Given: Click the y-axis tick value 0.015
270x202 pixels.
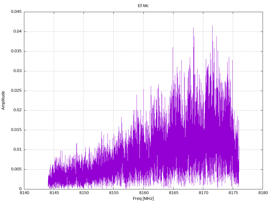Looking at the screenshot, I should point(16,130).
